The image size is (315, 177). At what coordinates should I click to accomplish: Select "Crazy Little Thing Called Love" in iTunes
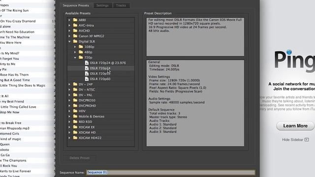(x=18, y=107)
